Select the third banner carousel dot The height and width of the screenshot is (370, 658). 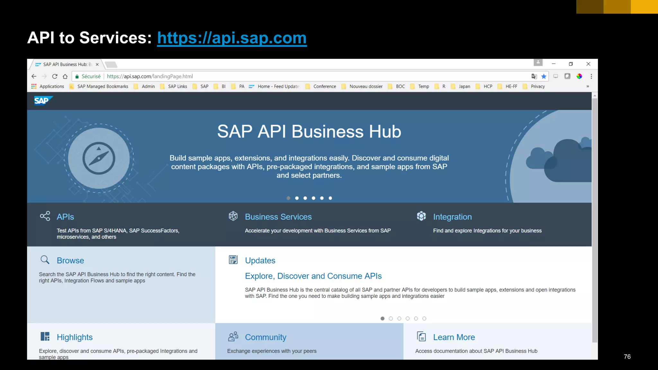pyautogui.click(x=305, y=198)
